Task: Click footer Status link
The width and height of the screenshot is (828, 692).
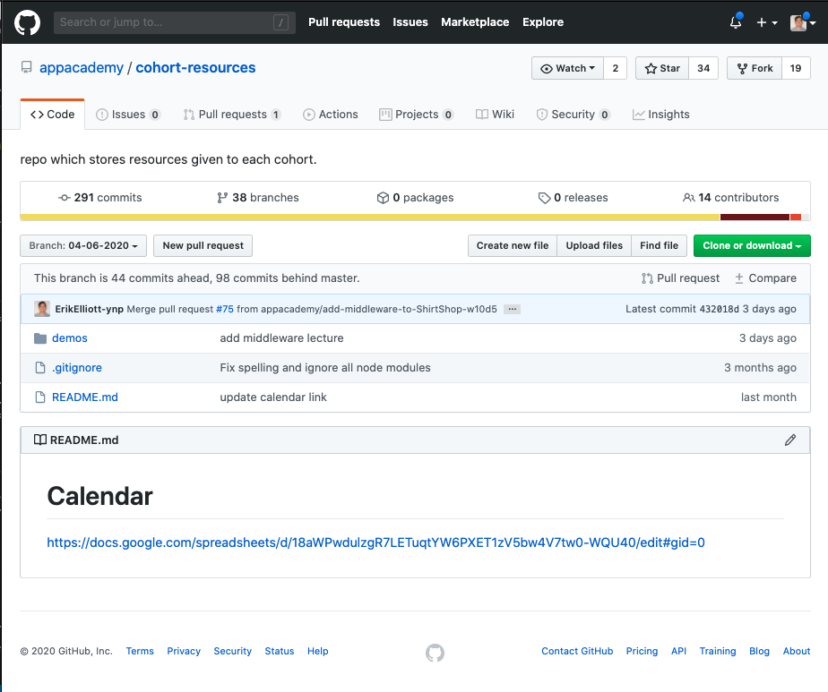Action: pos(280,651)
